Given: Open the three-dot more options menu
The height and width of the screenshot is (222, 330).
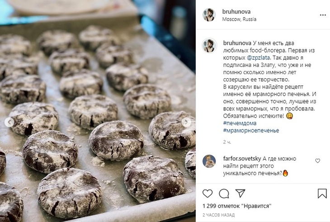Looking at the screenshot, I should [x=323, y=15].
